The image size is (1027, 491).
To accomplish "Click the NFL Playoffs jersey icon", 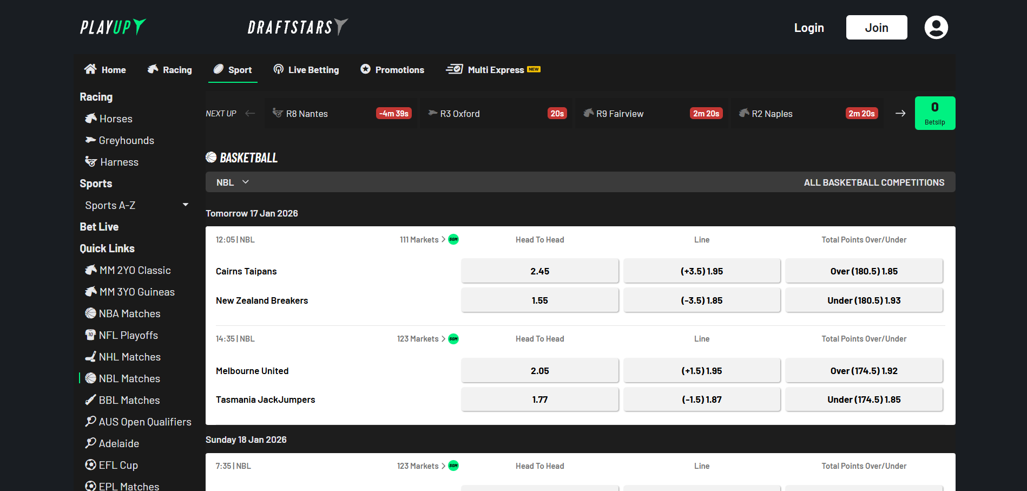I will tap(91, 335).
